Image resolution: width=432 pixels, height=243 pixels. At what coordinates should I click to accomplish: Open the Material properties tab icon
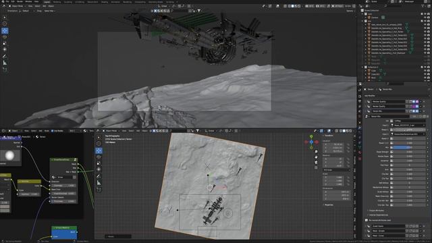point(360,153)
